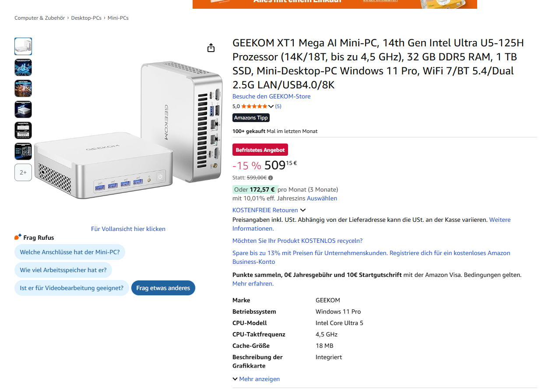Navigate to Desktop-PCs breadcrumb
This screenshot has height=392, width=545.
86,18
